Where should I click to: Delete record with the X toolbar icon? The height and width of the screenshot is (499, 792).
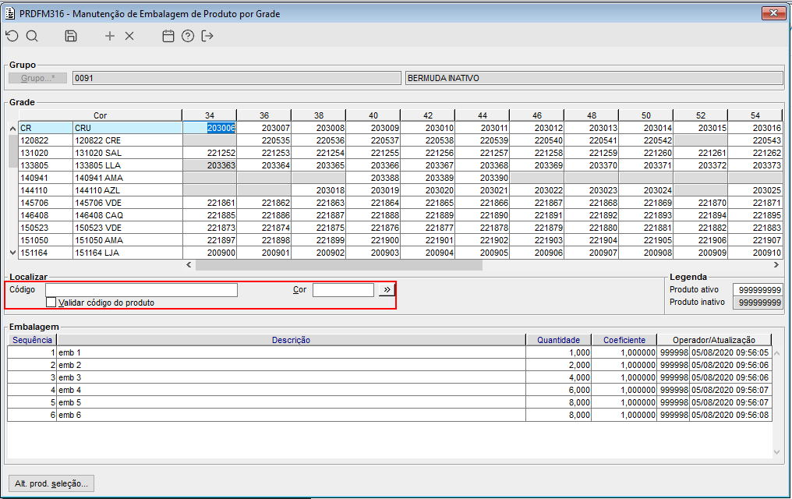point(129,36)
